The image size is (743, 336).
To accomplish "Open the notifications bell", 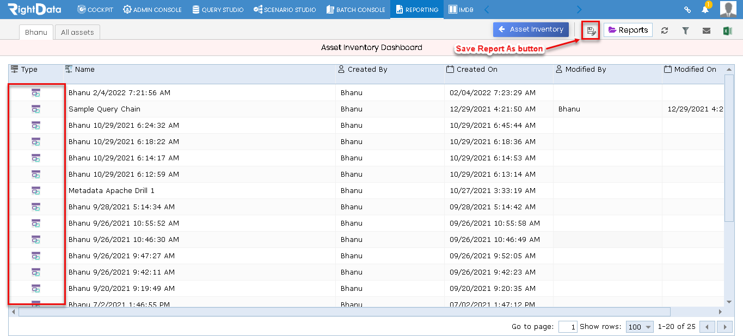I will point(705,9).
